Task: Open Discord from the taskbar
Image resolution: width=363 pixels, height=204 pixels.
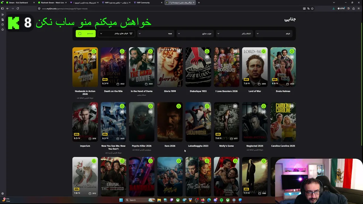Action: pos(215,200)
